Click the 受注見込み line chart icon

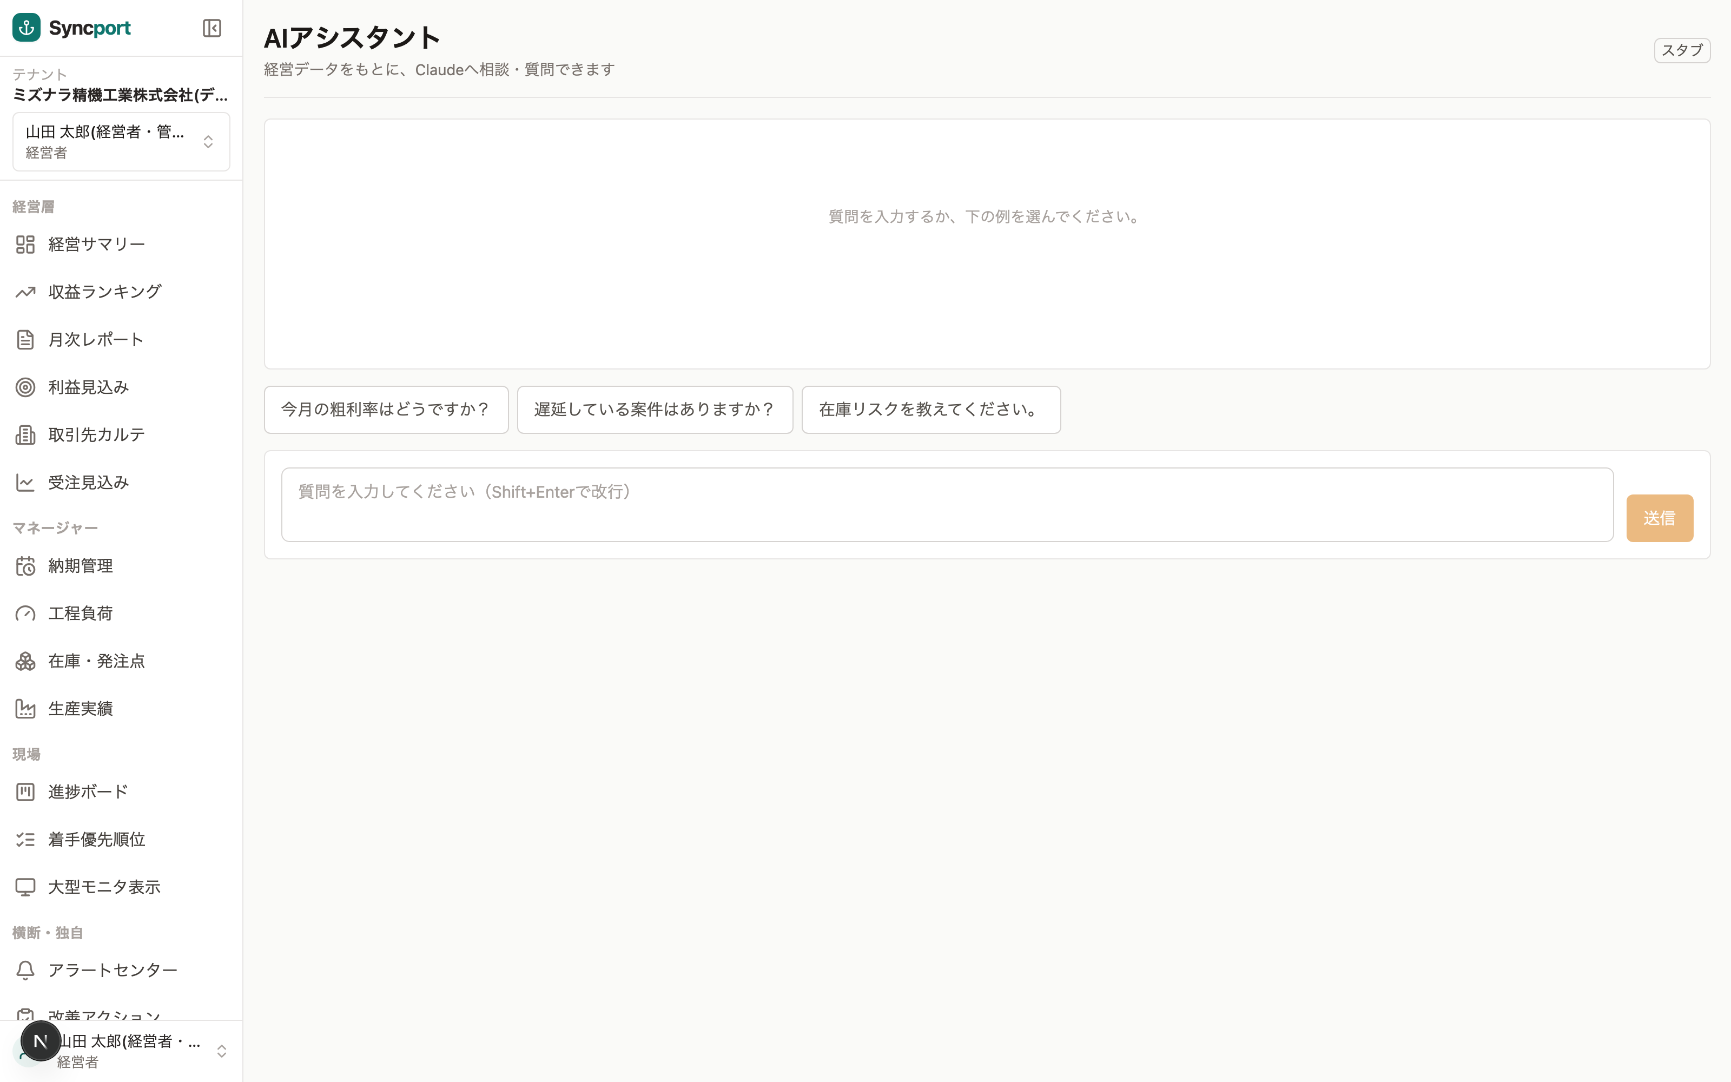[25, 483]
